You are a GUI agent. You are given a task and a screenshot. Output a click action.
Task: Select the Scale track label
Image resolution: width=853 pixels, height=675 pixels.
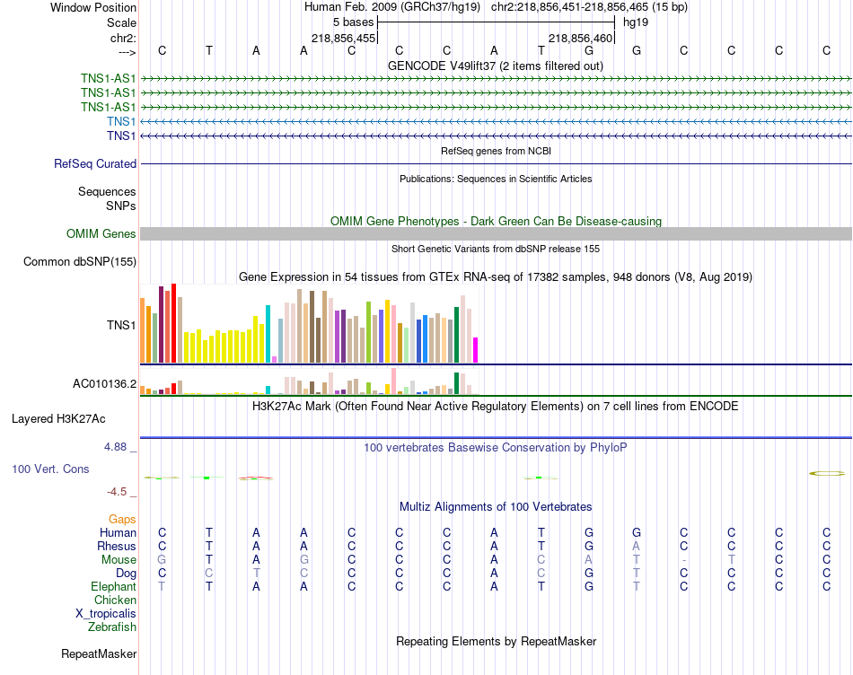pos(121,22)
